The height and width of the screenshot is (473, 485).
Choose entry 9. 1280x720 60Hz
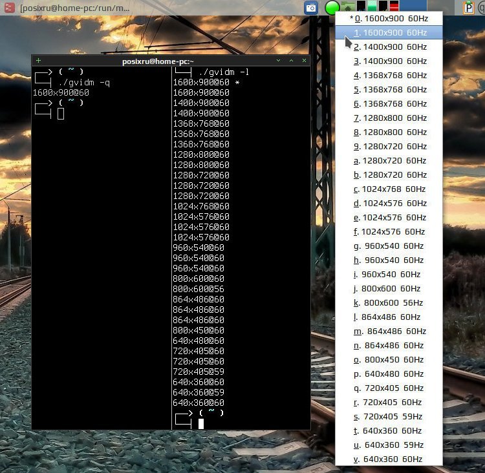[x=389, y=146]
